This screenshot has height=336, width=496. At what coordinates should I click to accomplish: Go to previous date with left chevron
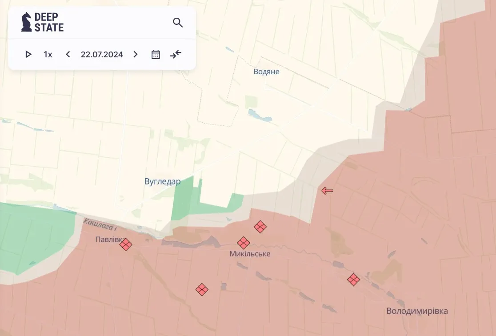[68, 54]
